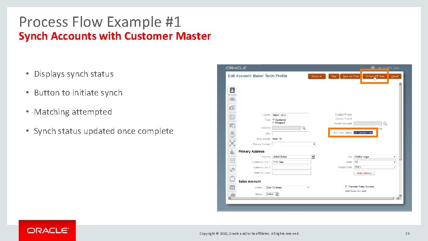Click the "Button to initiate synch" bullet text
The height and width of the screenshot is (241, 428).
[x=78, y=93]
